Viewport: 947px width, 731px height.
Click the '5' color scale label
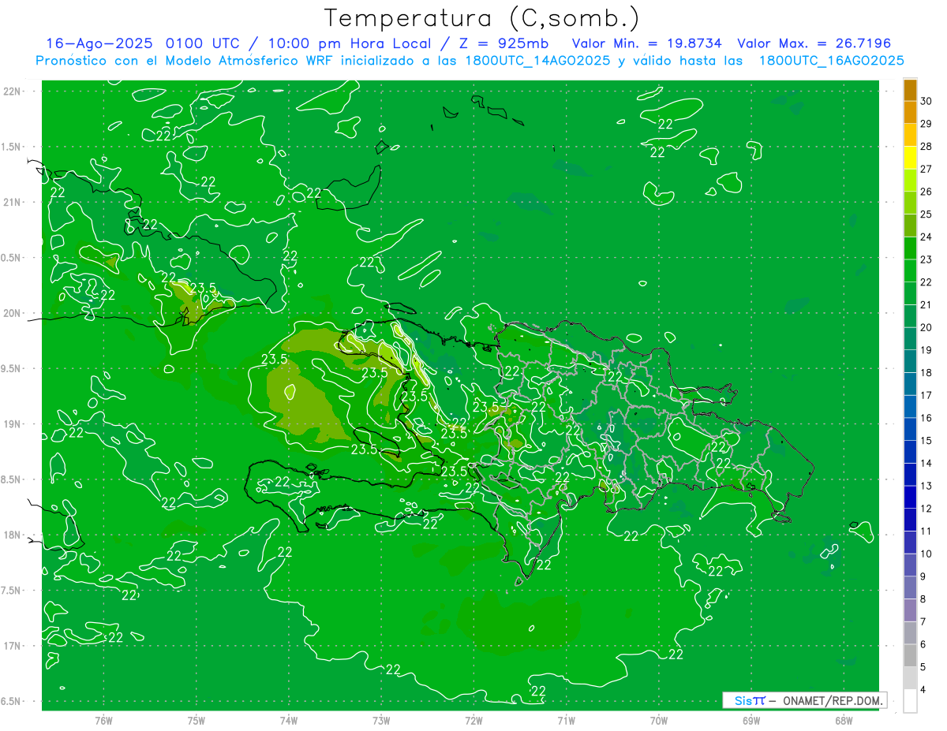point(923,667)
